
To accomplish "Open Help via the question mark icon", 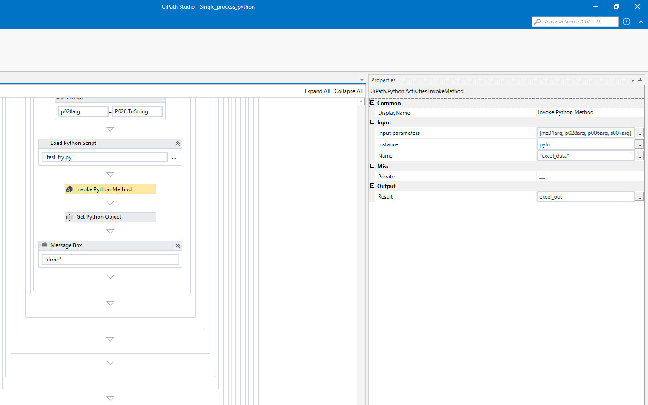I will pos(626,22).
